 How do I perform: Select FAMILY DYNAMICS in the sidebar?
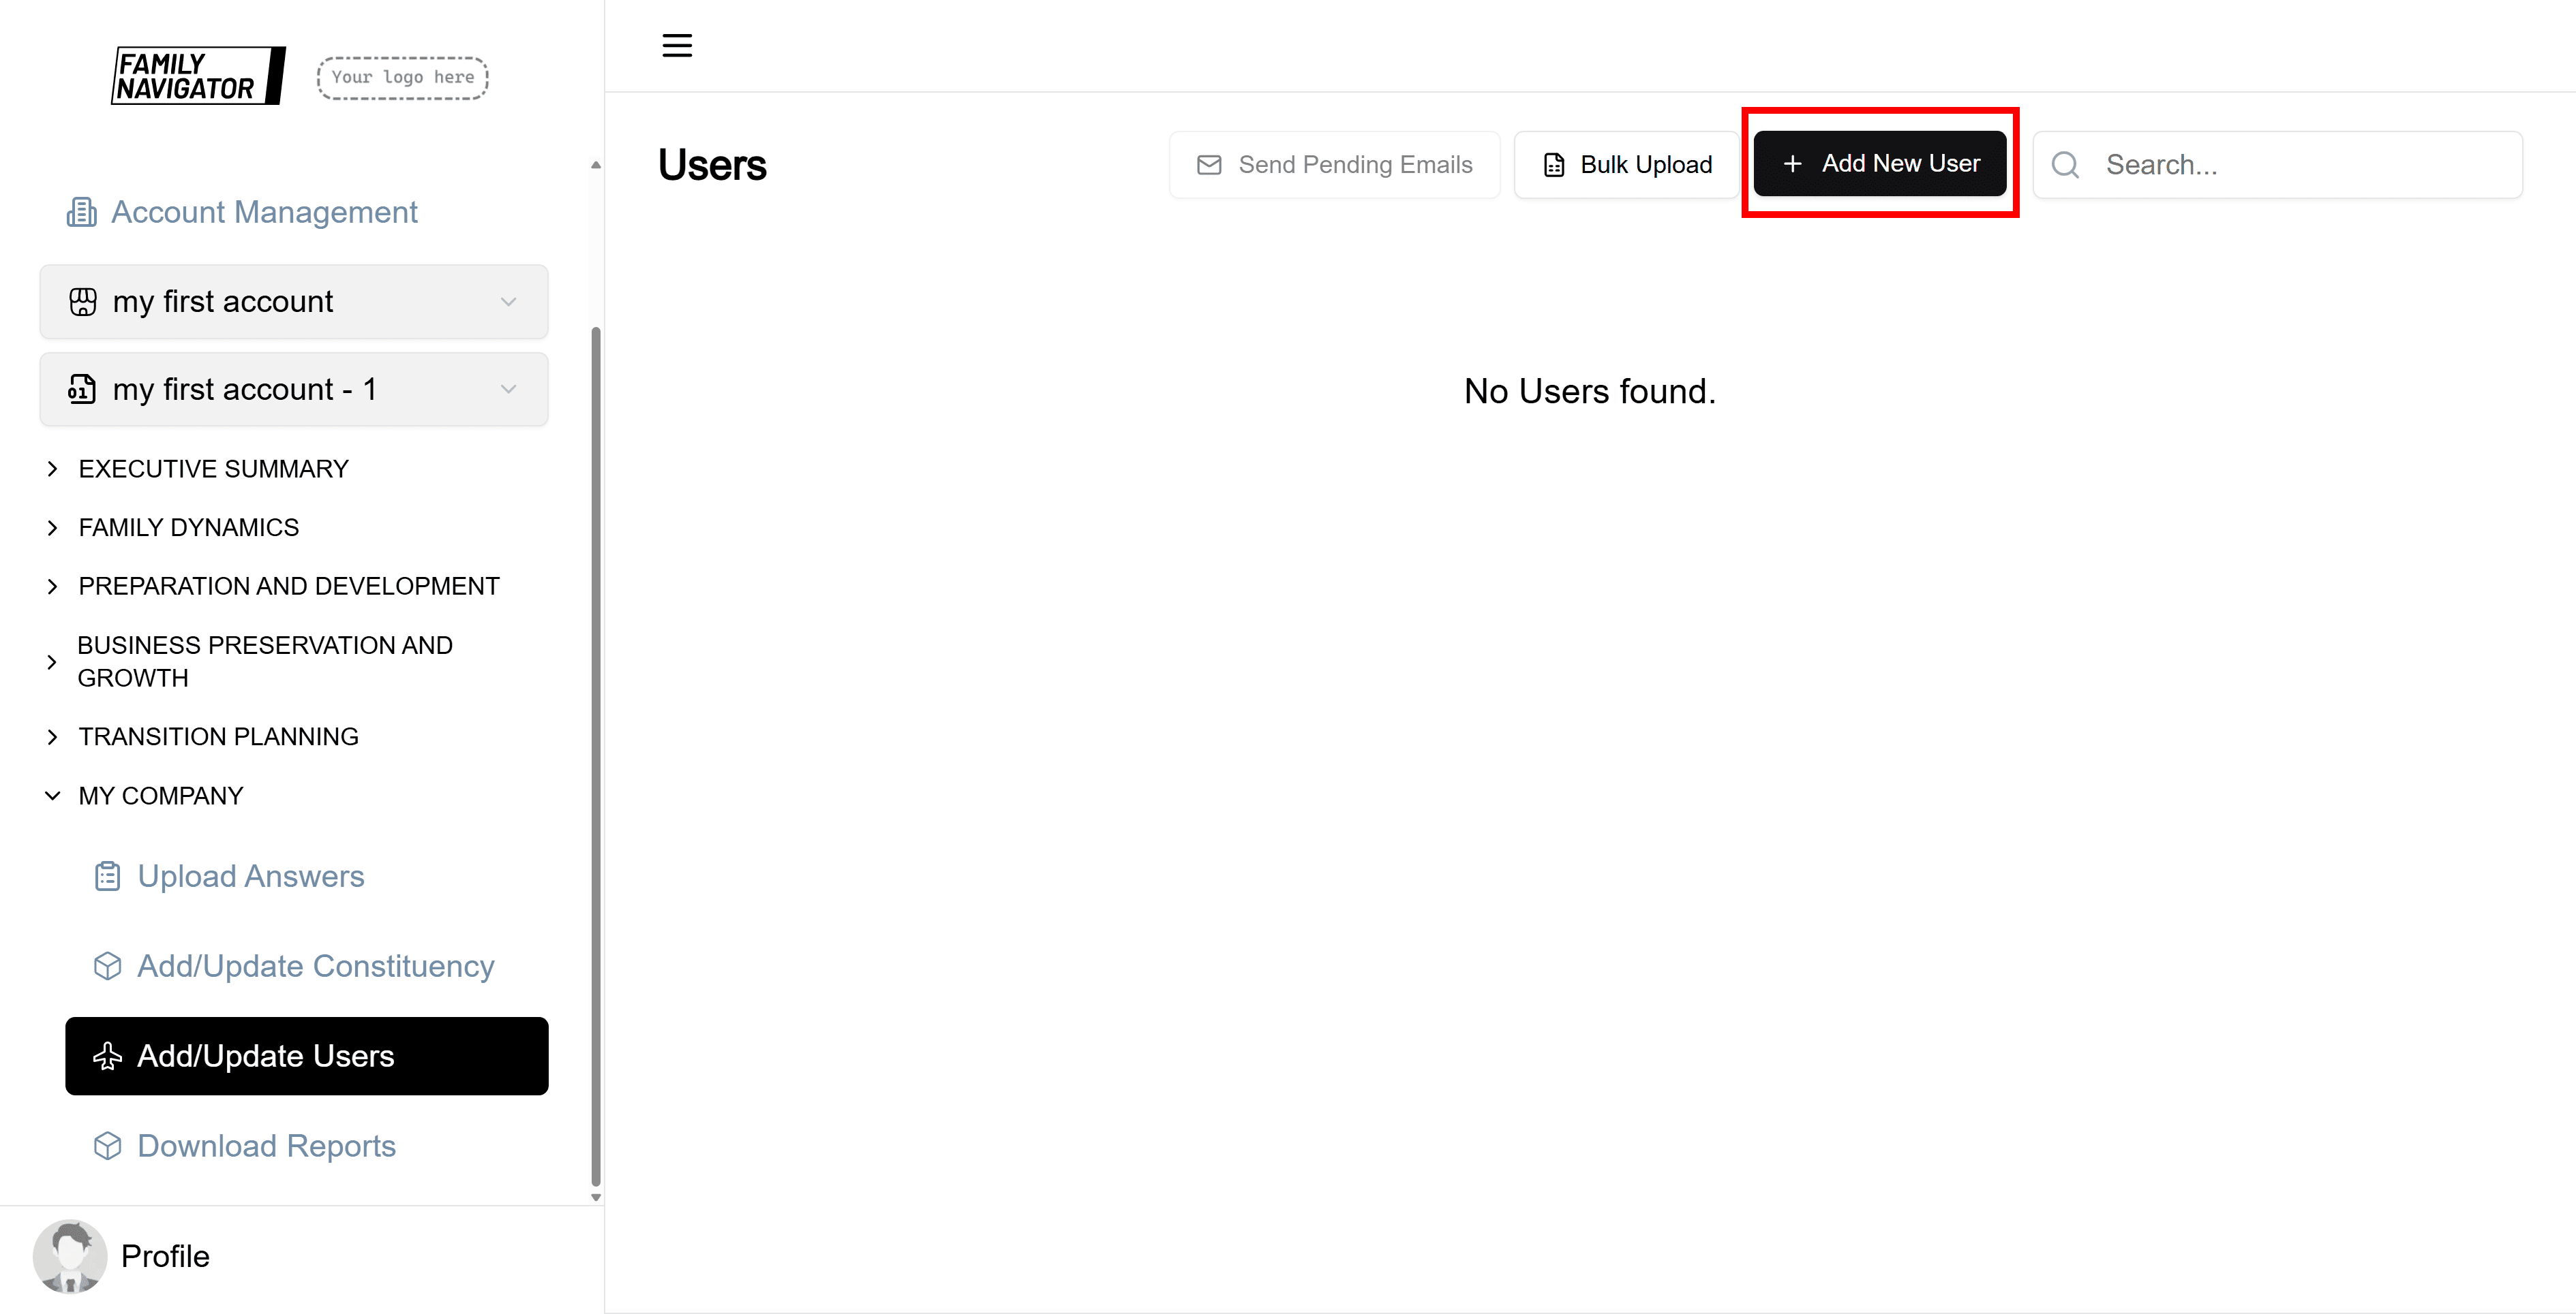click(188, 527)
